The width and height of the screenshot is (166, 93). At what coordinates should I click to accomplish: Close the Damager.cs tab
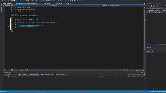(x=25, y=4)
